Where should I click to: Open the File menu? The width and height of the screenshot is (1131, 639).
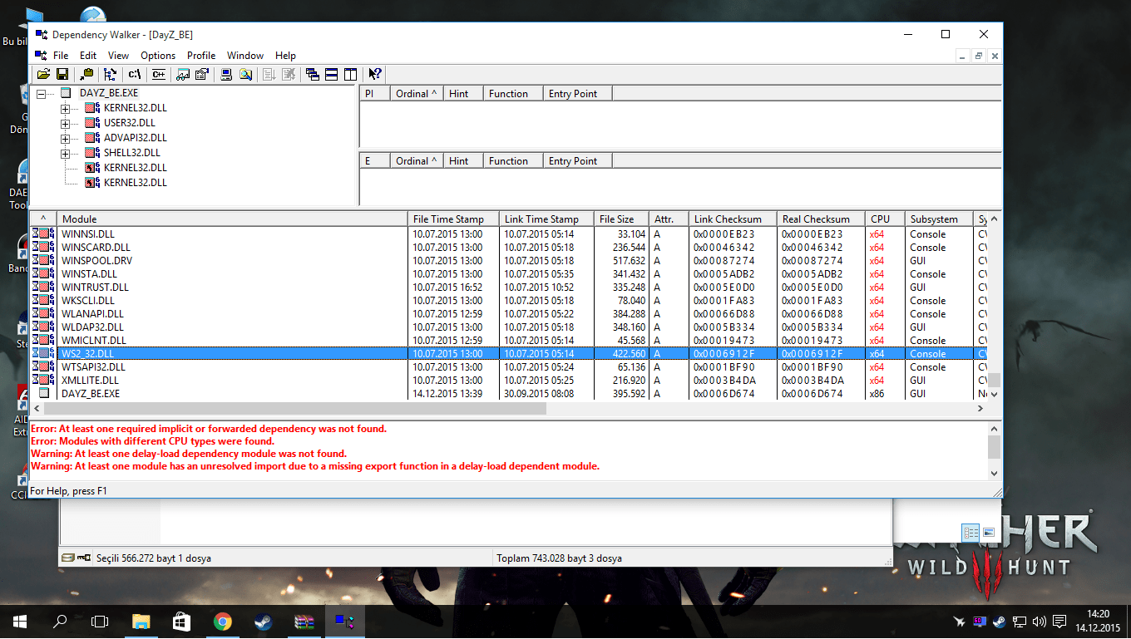61,56
